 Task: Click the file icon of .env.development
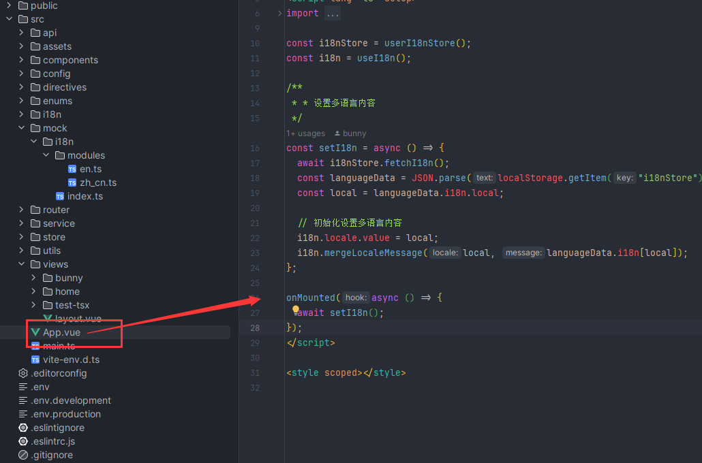(x=23, y=400)
